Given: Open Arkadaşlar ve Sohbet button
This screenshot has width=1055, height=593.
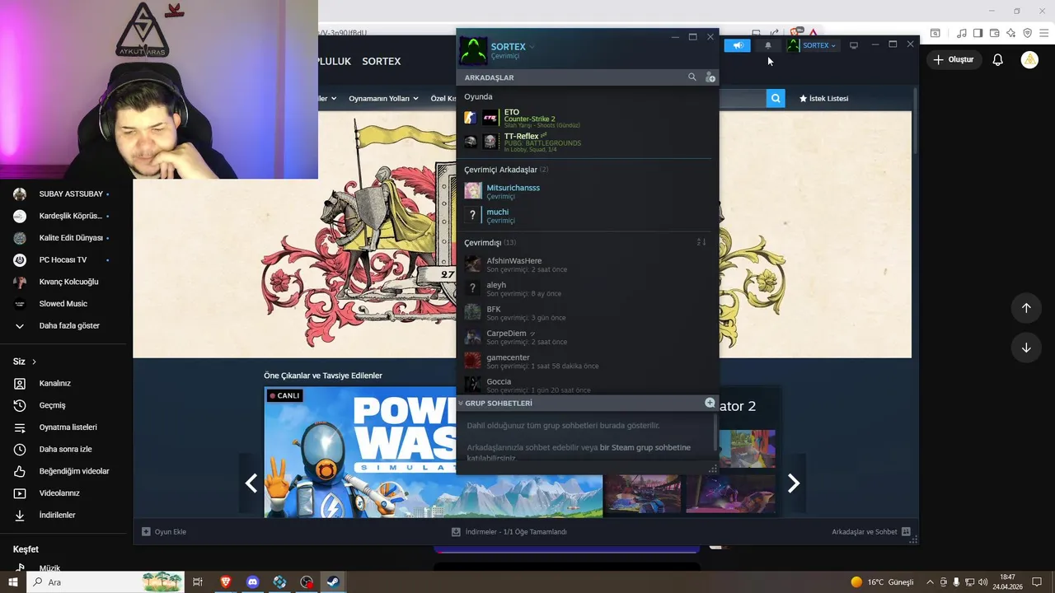Looking at the screenshot, I should 870,531.
